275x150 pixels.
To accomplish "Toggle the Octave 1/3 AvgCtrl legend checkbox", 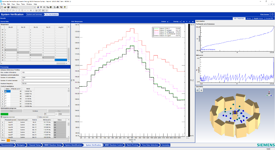I will (x=153, y=36).
